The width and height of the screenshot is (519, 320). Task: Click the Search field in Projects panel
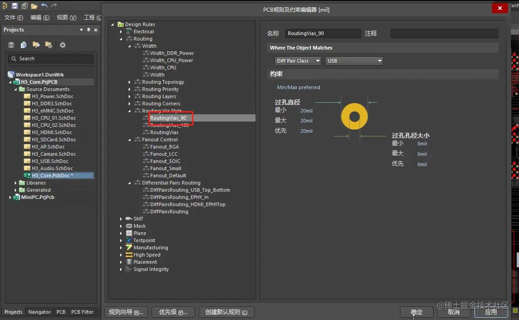51,59
